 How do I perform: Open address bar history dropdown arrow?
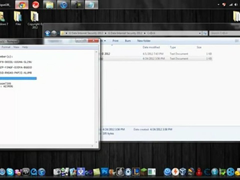[x=200, y=33]
